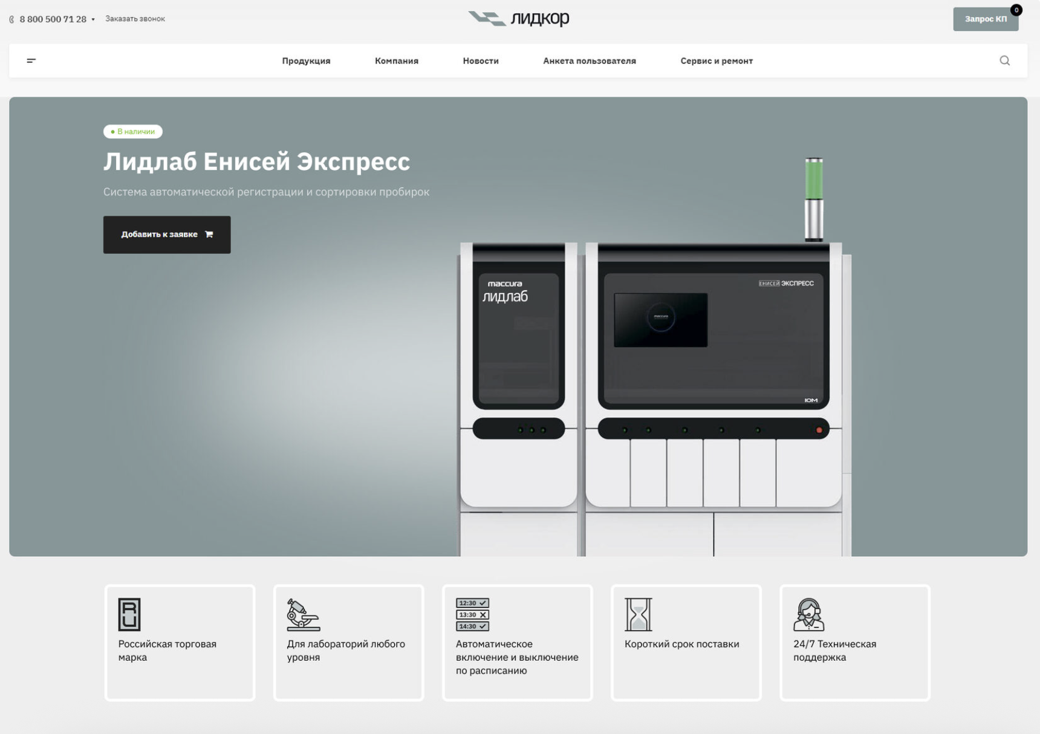Viewport: 1040px width, 734px height.
Task: Go to Новости section
Action: 480,61
